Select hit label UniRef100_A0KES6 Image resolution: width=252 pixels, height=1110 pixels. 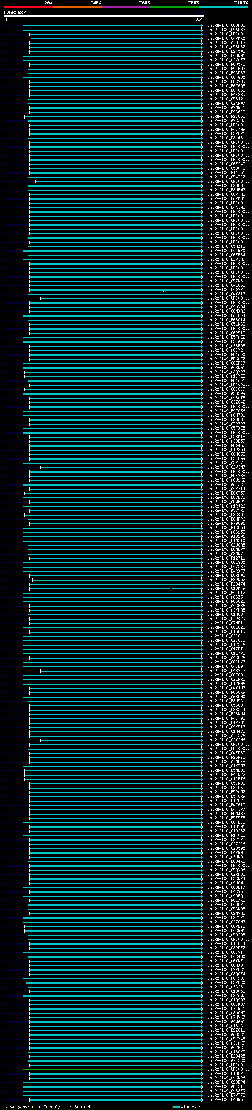click(226, 606)
